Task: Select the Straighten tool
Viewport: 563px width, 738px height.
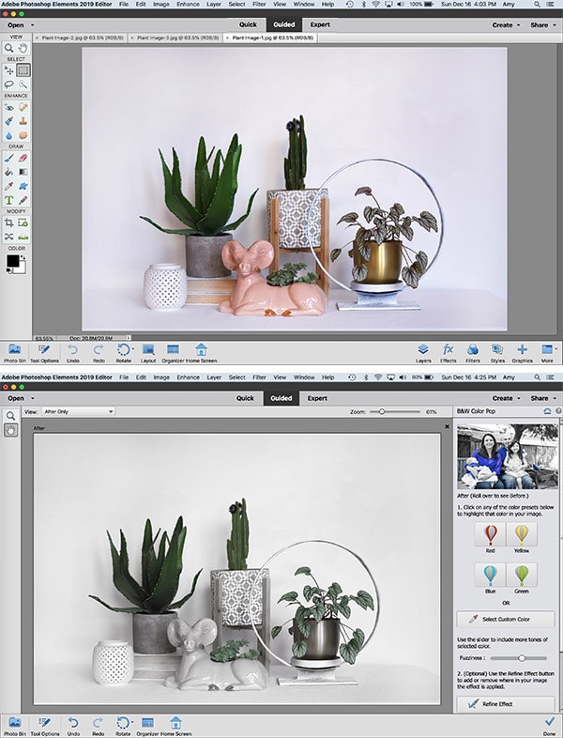Action: (23, 237)
